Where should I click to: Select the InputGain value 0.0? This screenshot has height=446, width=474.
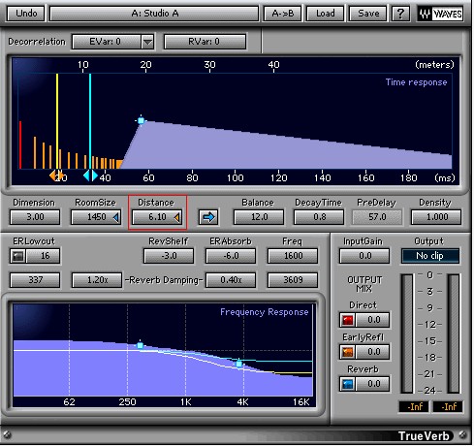pyautogui.click(x=364, y=256)
